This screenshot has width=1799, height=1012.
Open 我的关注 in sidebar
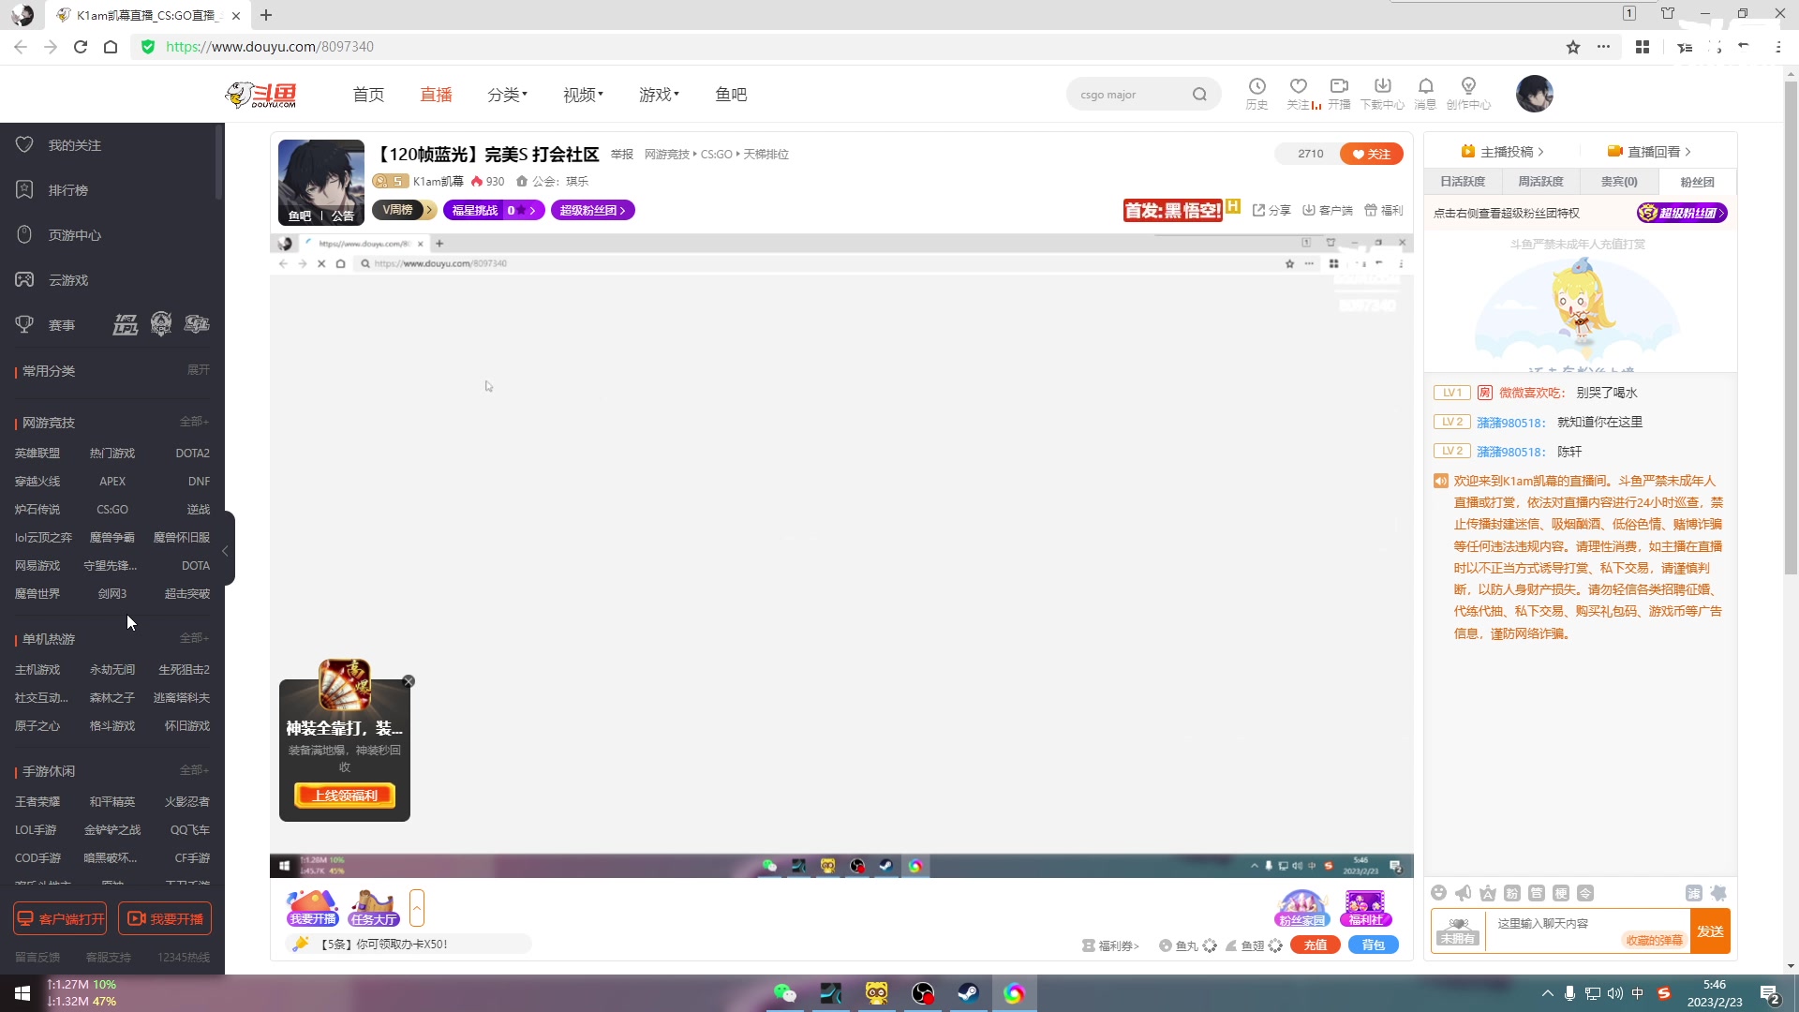pos(75,145)
